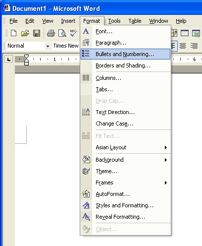The width and height of the screenshot is (202, 246).
Task: Click the Open folder toolbar icon
Action: pyautogui.click(x=25, y=33)
